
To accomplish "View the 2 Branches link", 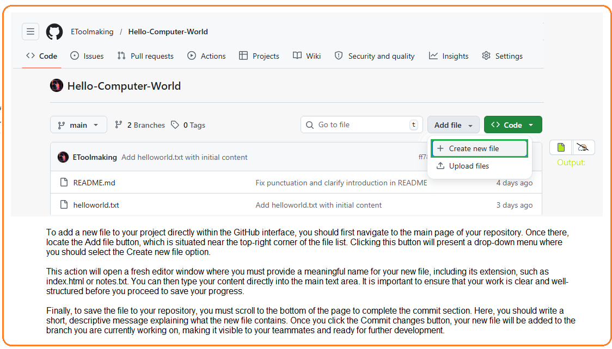I will point(140,125).
